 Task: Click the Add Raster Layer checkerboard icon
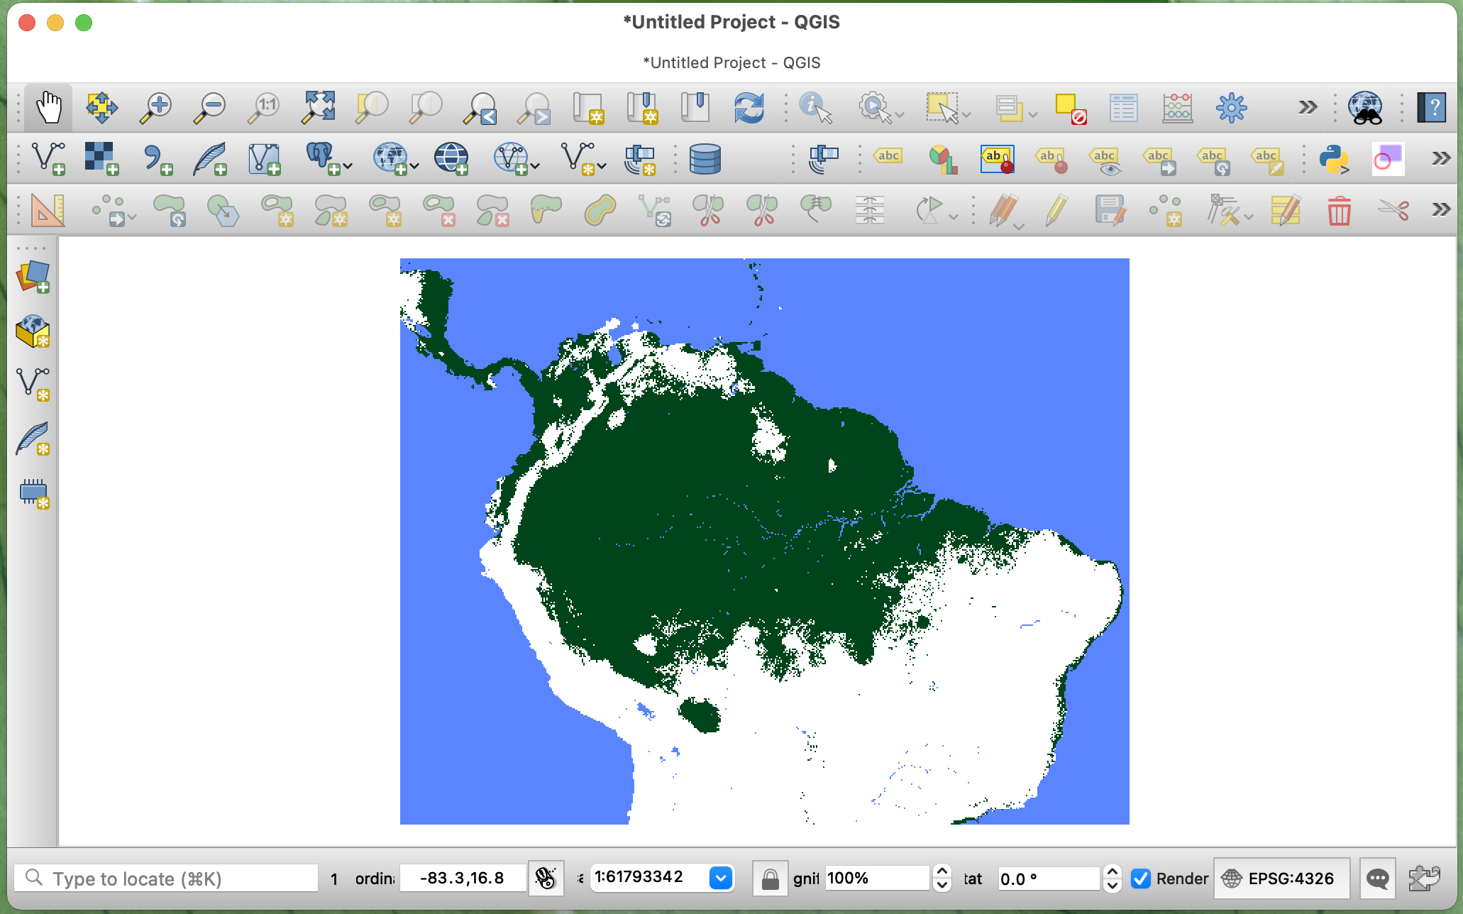101,158
